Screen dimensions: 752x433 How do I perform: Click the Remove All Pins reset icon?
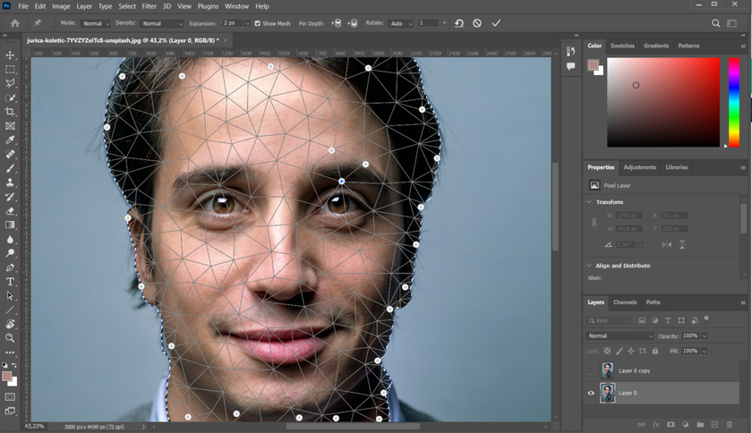[x=458, y=23]
